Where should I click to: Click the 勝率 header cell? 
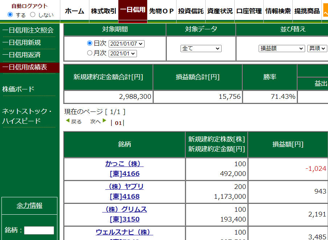point(270,77)
